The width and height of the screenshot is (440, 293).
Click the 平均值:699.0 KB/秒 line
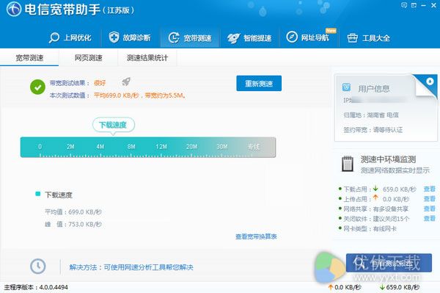73,211
